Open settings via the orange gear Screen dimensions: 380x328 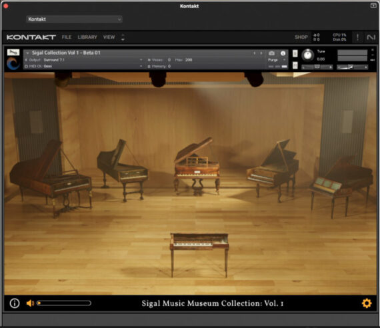367,303
